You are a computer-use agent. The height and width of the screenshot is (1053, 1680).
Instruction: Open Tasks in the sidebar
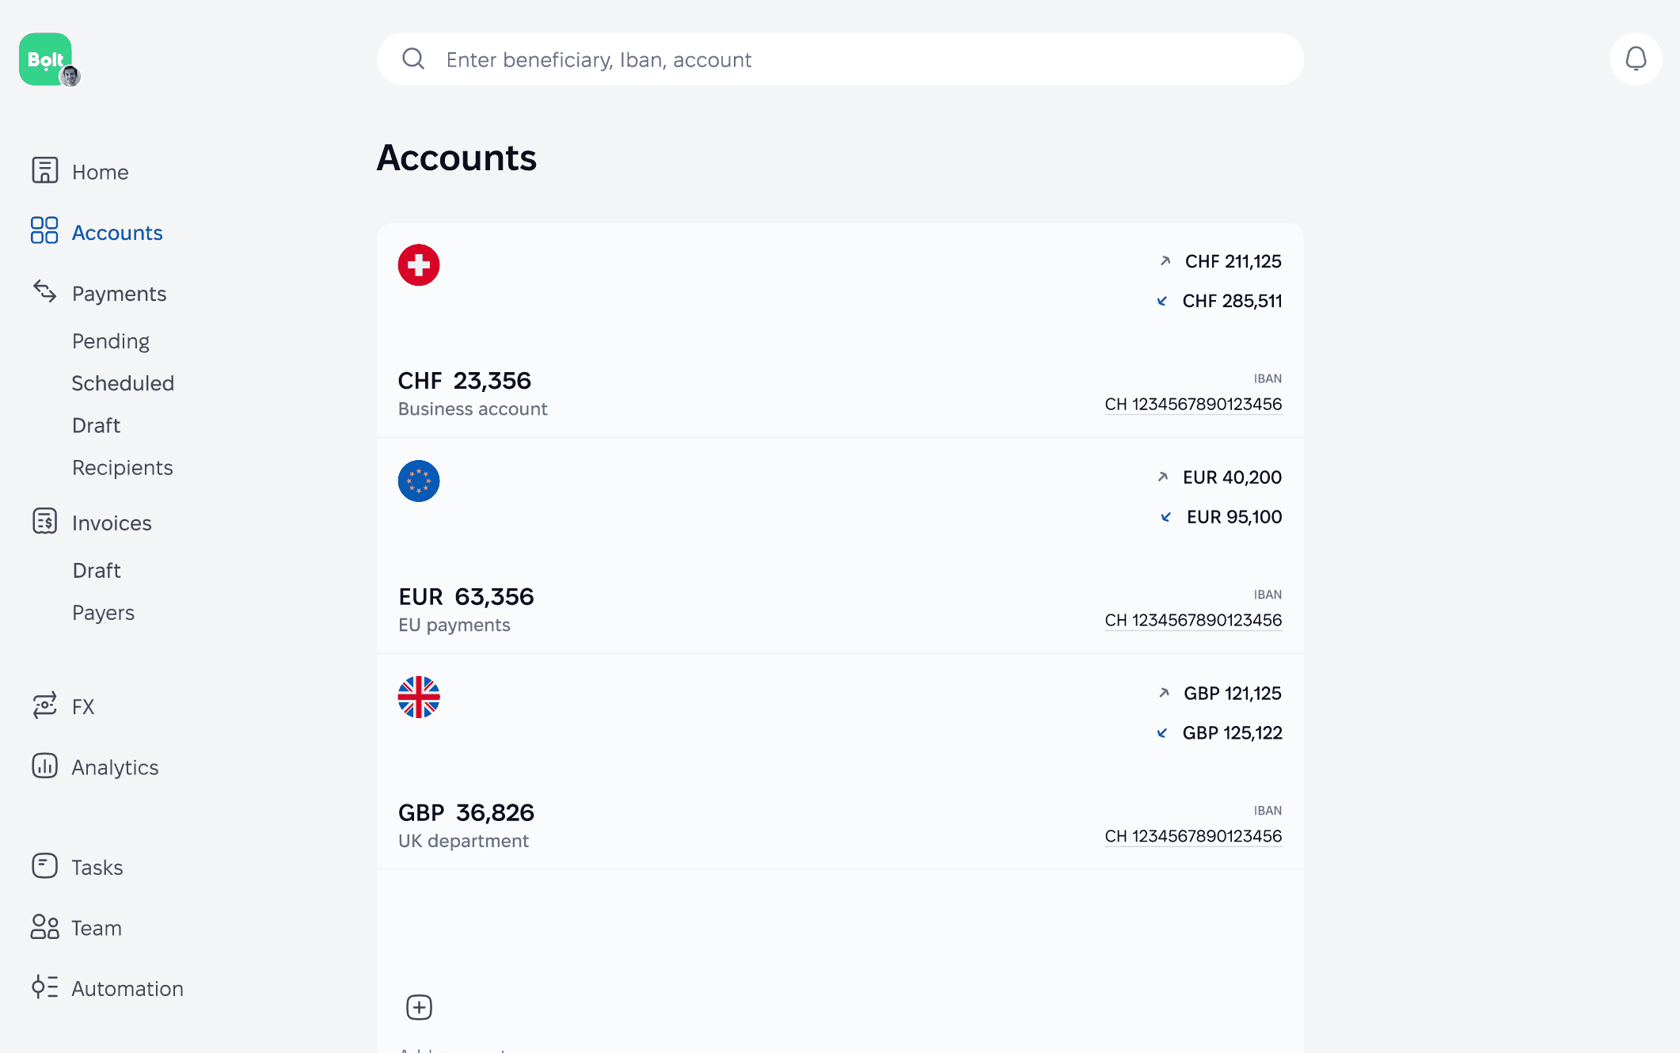97,867
